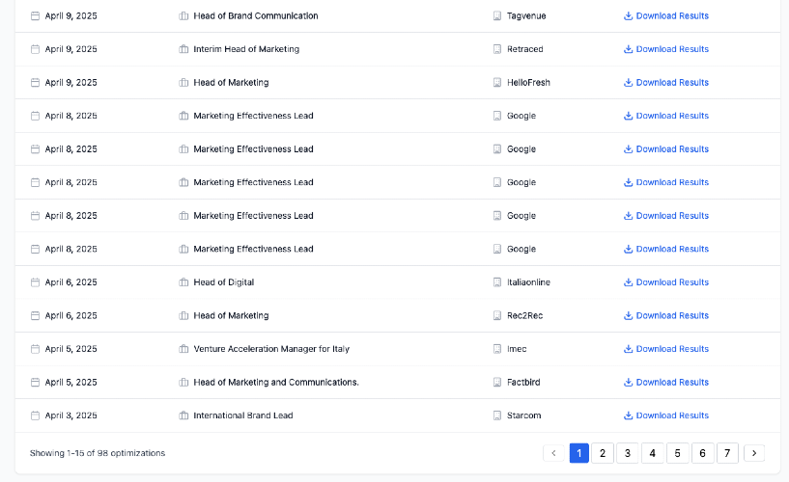Download Results for the HelloFresh optimization

point(666,82)
